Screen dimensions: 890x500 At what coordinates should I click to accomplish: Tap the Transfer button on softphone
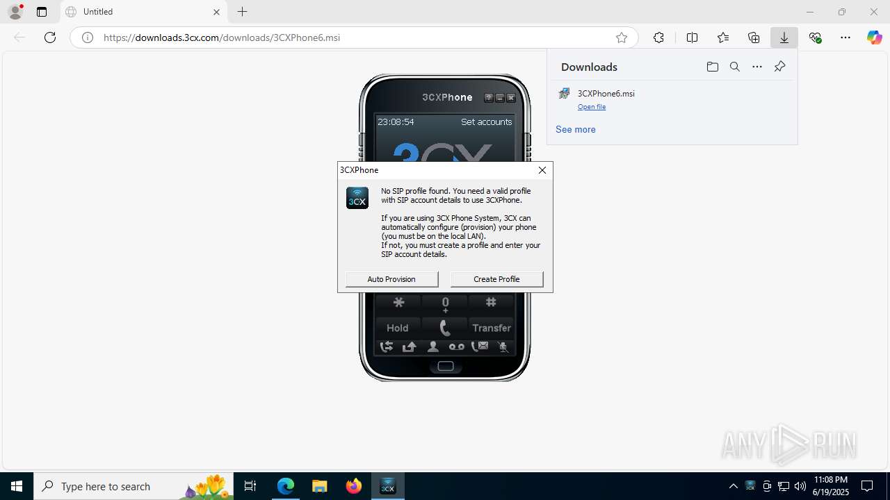(x=491, y=328)
